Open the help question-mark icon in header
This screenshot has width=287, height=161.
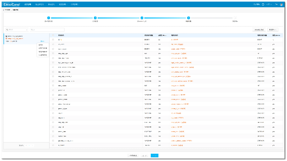click(263, 4)
